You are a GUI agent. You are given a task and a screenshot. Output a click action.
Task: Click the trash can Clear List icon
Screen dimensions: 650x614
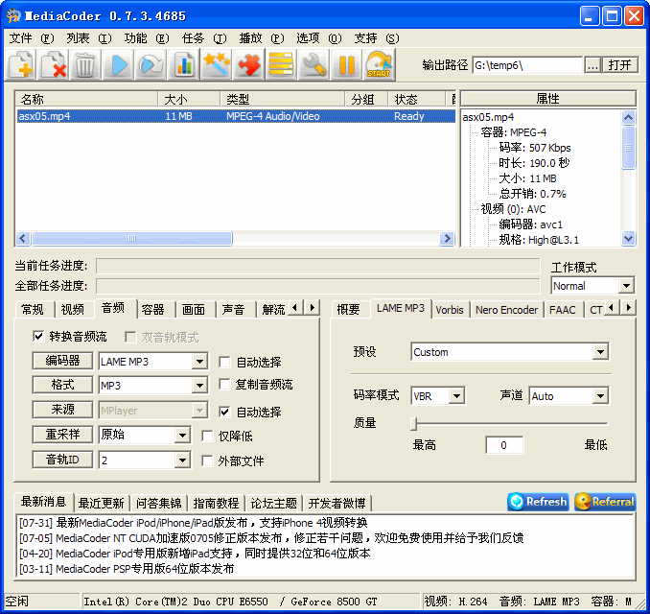point(85,64)
